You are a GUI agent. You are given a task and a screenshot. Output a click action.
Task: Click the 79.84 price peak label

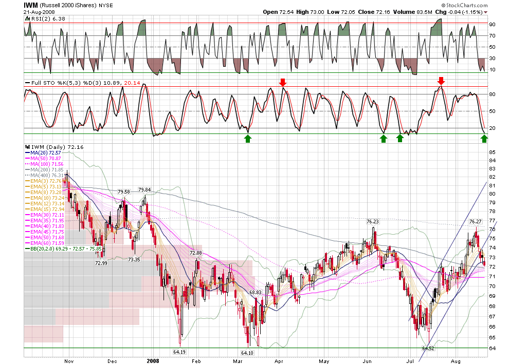[x=144, y=189]
